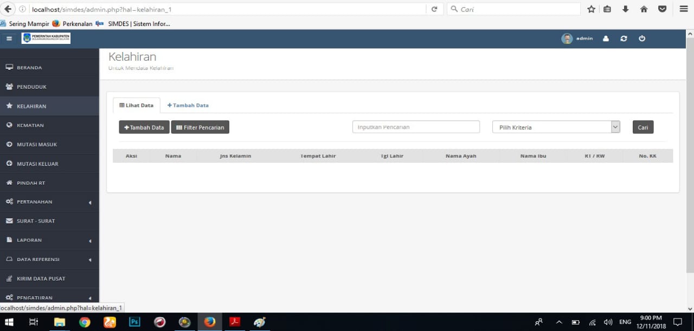Click the Mutasi Keluar arrow icon
Viewport: 694px width, 331px height.
9,164
